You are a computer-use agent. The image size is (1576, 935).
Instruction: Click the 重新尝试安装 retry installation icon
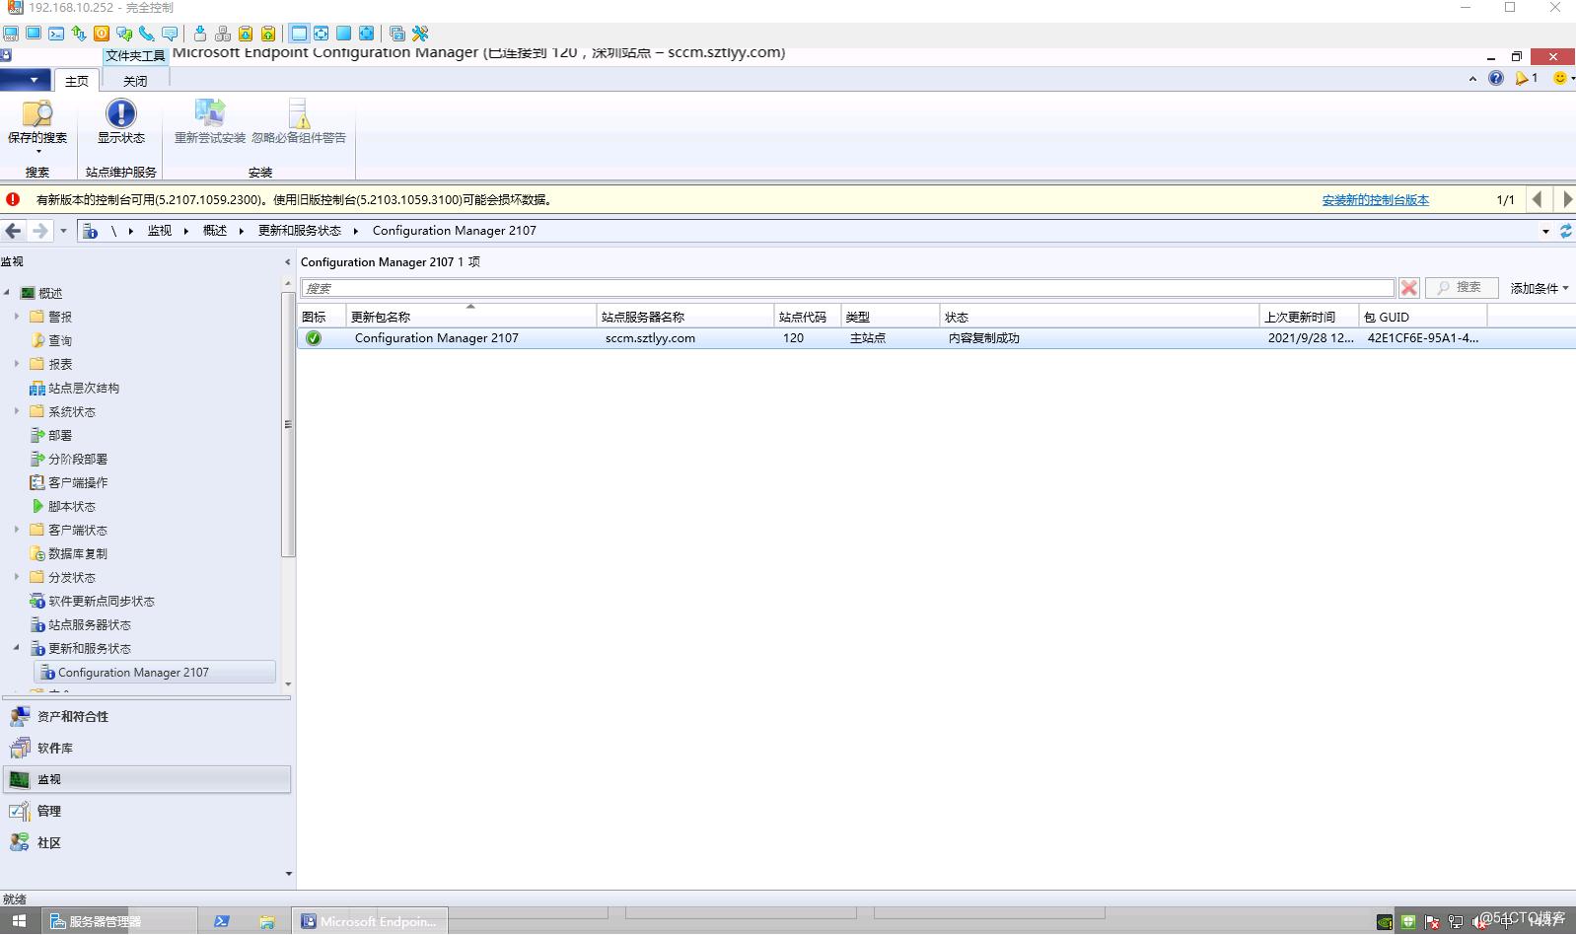point(209,114)
